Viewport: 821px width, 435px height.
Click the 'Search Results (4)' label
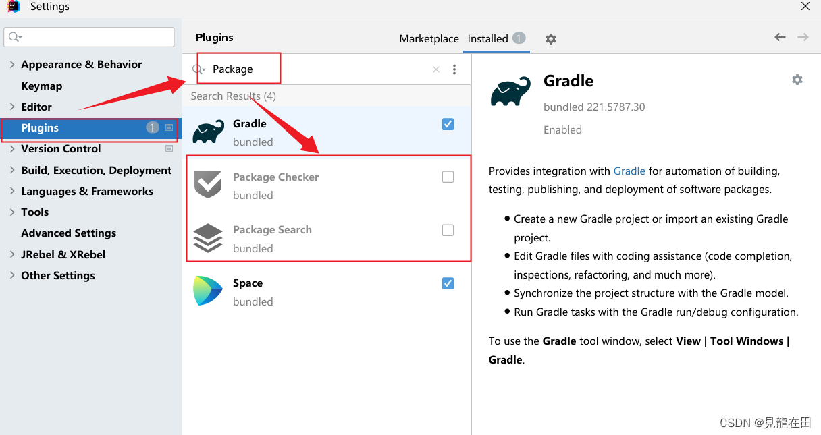(x=233, y=96)
